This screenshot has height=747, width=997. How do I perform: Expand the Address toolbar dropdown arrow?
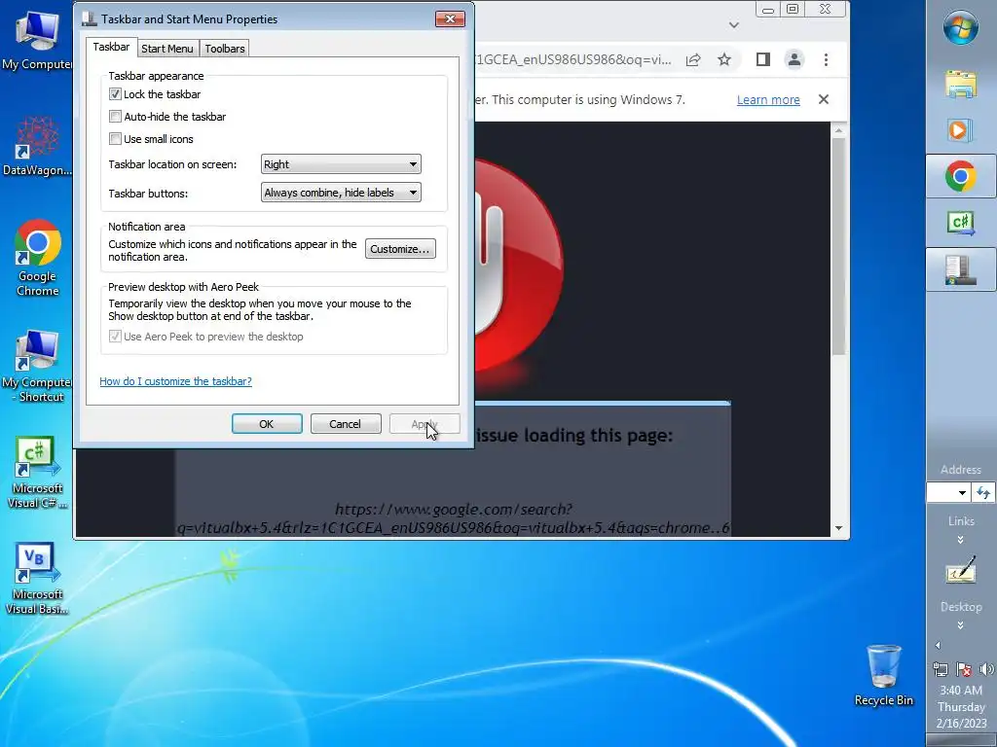[x=962, y=492]
